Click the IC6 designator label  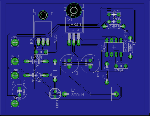pyautogui.click(x=31, y=41)
